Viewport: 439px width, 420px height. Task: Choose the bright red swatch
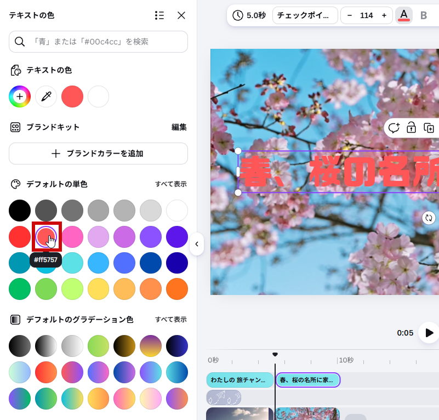(x=20, y=237)
